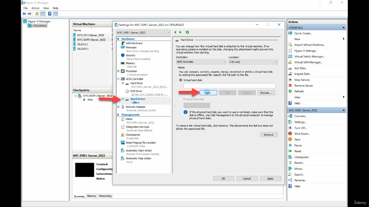
Task: Click Connect action in the Actions pane
Action: 300,116
